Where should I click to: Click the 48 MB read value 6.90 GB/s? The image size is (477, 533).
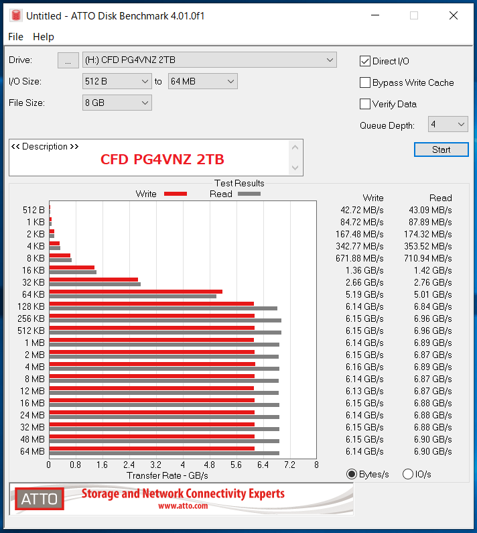click(x=433, y=439)
